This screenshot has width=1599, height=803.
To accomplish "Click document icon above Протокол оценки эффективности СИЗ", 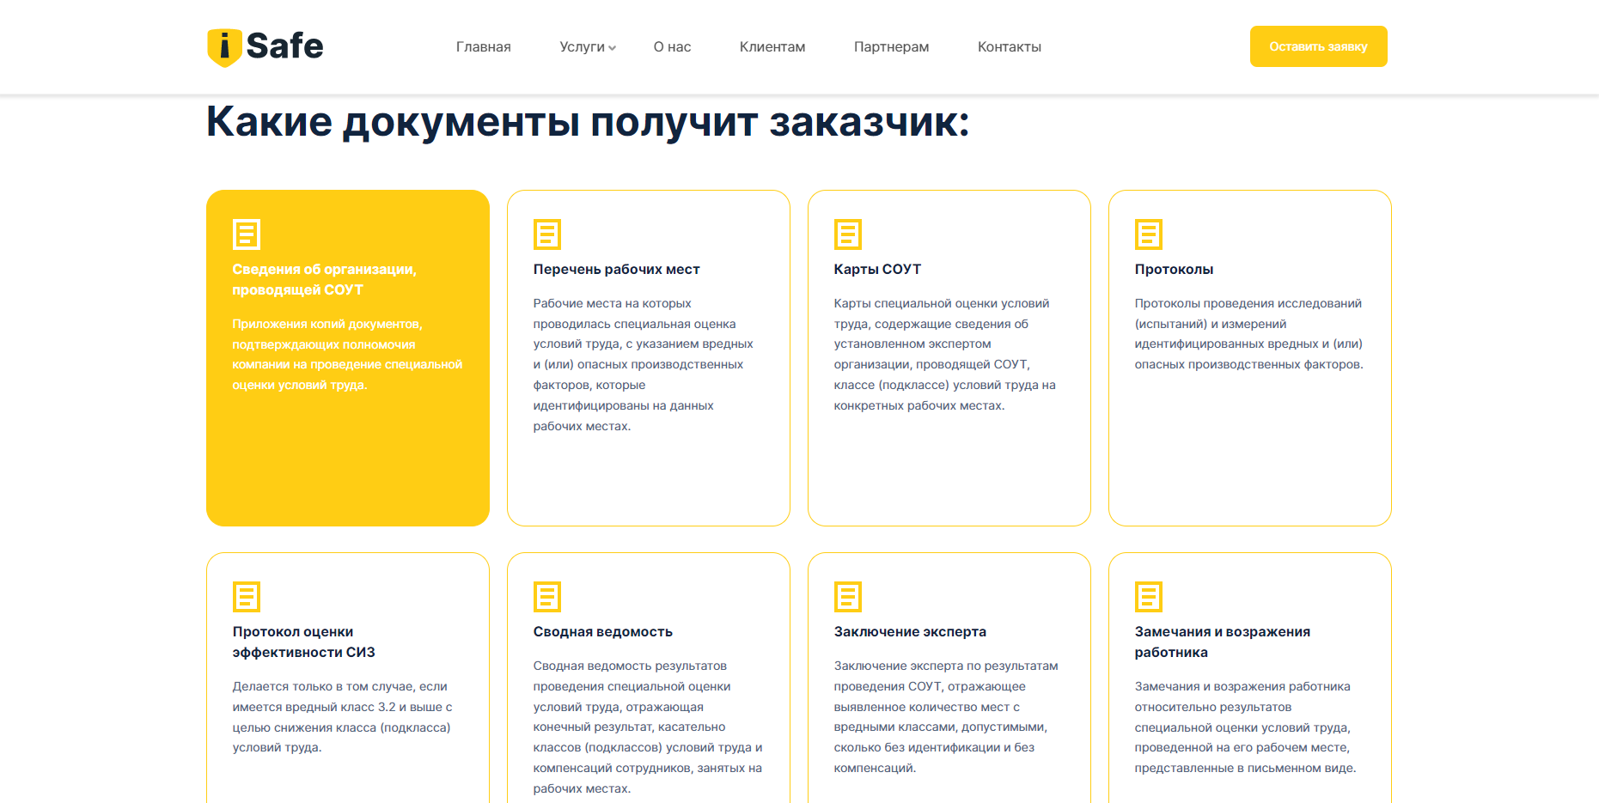I will pyautogui.click(x=247, y=597).
